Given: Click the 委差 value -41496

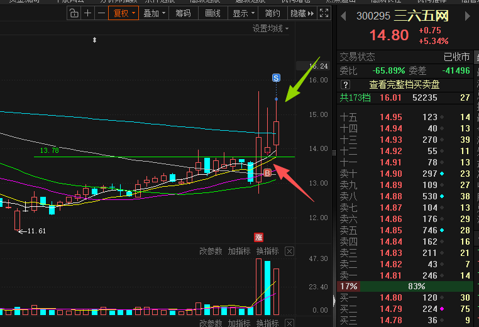Looking at the screenshot, I should coord(456,70).
